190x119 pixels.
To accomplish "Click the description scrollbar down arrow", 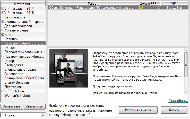I will point(186,92).
